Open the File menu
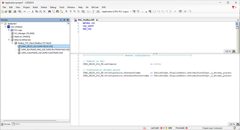Screen dimensions: 240x130 [x=4, y=7]
